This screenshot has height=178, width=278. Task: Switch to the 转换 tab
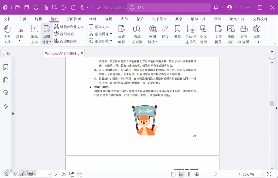click(x=38, y=19)
